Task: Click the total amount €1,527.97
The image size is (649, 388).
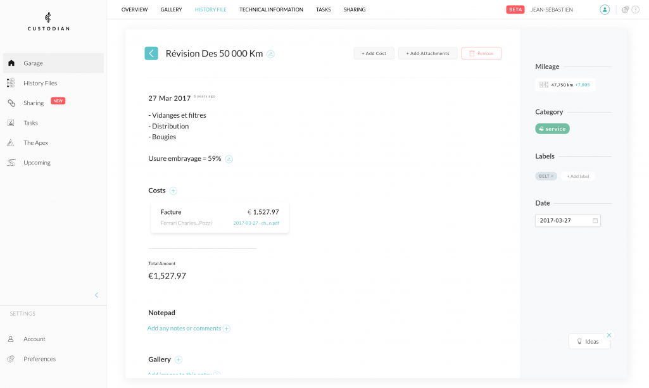Action: coord(167,276)
